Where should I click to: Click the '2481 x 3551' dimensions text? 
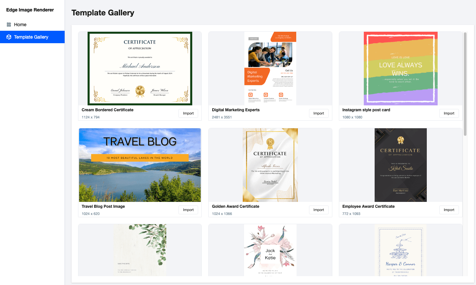tap(222, 117)
